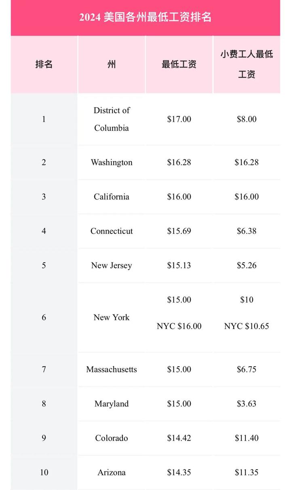Select the 州 column header
This screenshot has height=490, width=291.
coord(112,64)
